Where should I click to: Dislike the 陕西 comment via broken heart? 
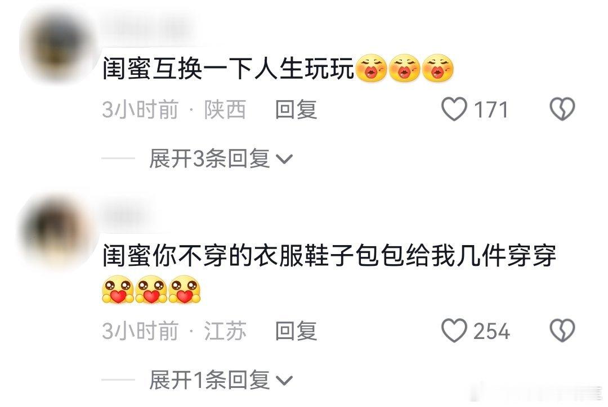click(562, 109)
